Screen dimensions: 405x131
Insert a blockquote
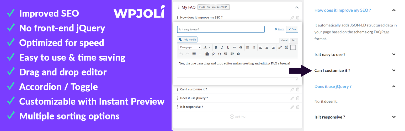[x=241, y=47]
